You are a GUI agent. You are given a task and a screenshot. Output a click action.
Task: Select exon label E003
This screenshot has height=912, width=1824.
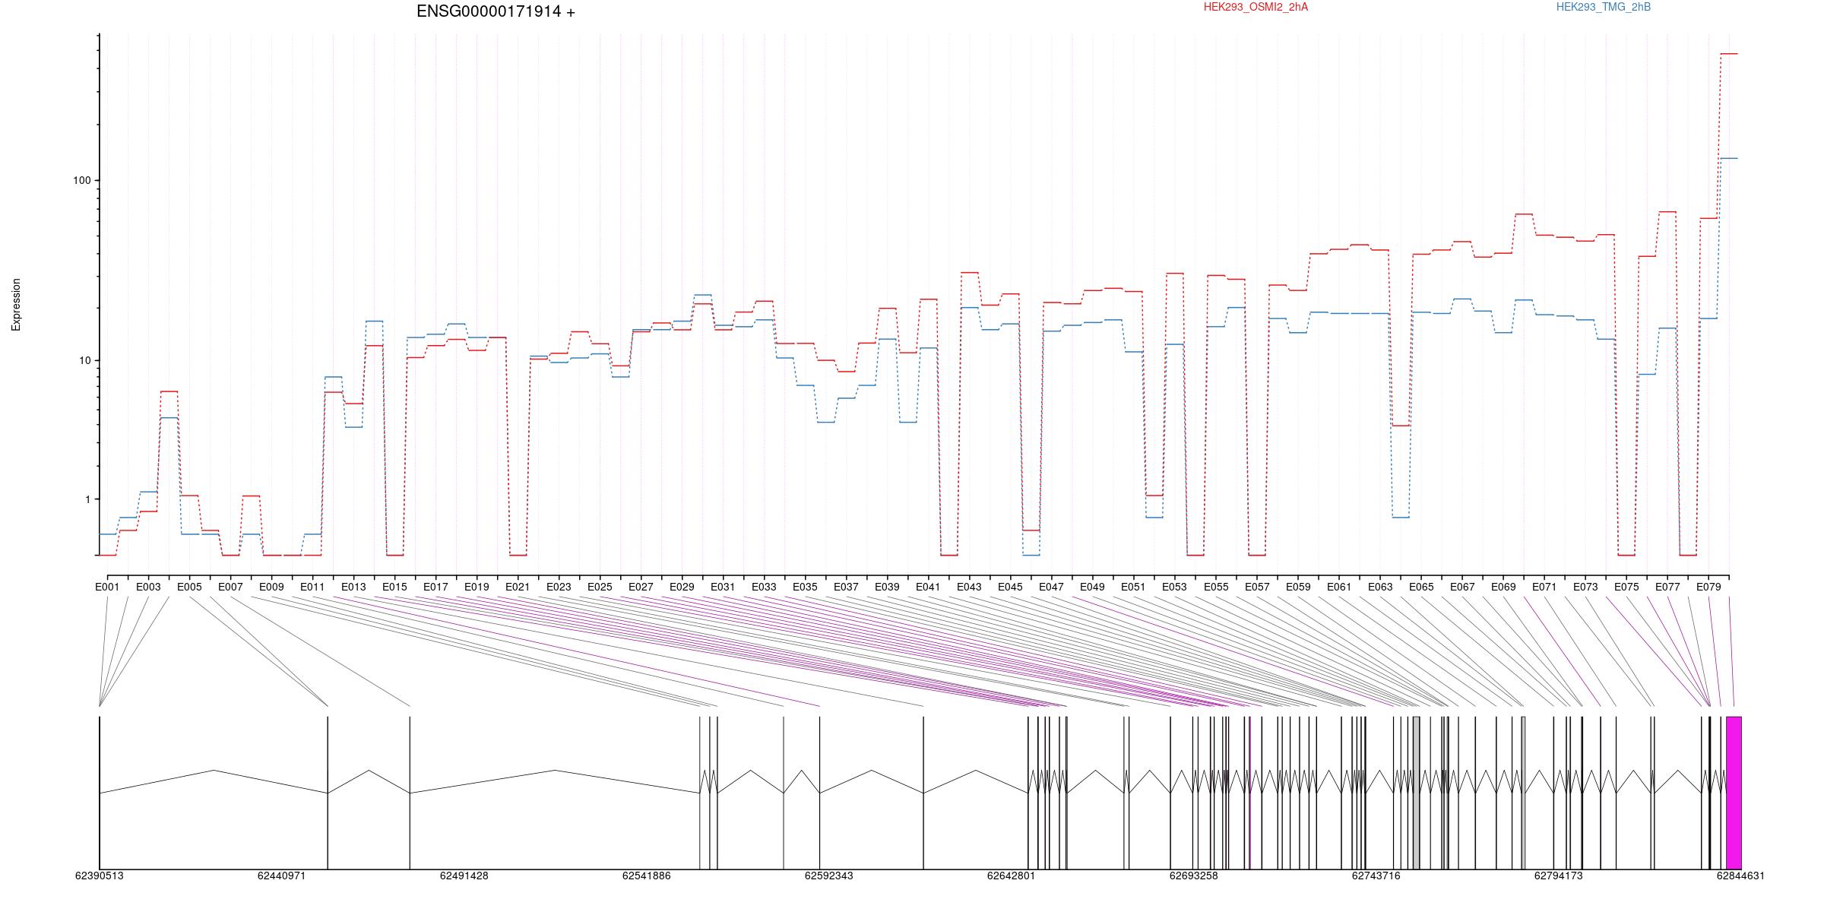pyautogui.click(x=148, y=587)
